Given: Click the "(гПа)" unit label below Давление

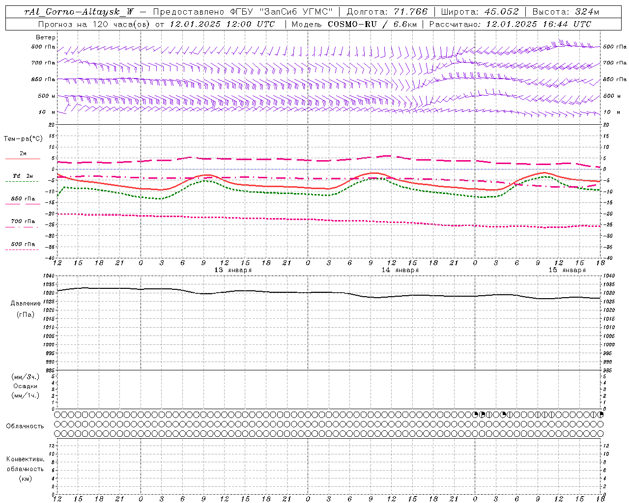Looking at the screenshot, I should pyautogui.click(x=26, y=314).
